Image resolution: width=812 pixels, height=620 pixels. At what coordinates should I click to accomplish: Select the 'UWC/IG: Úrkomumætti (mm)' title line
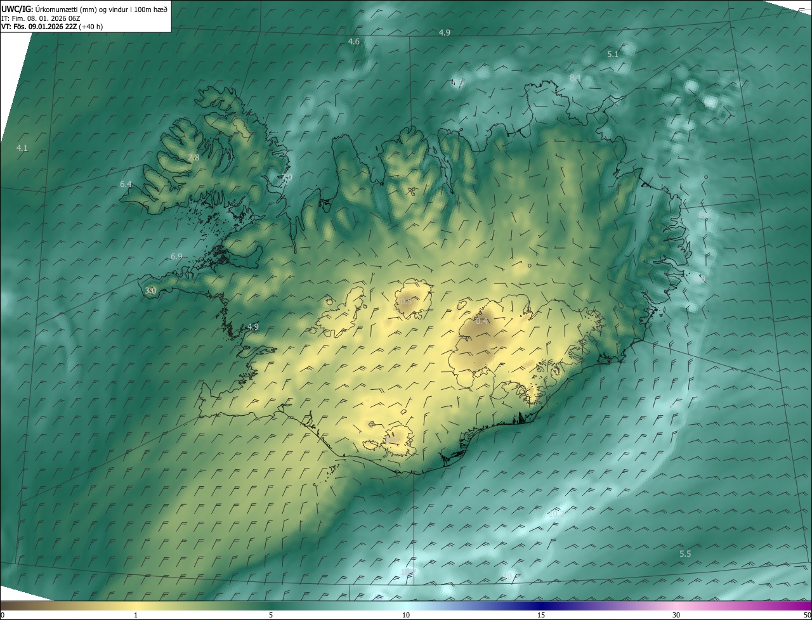click(x=84, y=10)
